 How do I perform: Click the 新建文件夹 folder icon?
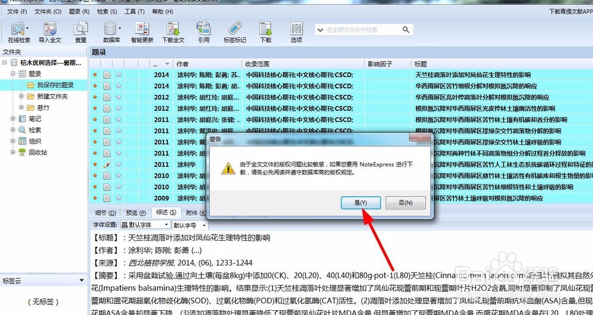(31, 97)
